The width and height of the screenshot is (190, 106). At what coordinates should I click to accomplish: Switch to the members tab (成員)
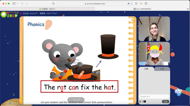pyautogui.click(x=162, y=69)
